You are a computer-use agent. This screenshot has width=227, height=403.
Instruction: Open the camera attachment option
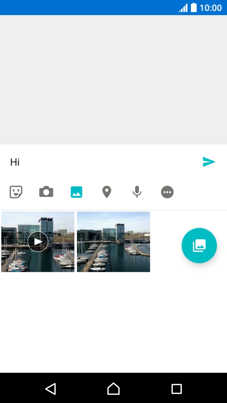(x=46, y=192)
